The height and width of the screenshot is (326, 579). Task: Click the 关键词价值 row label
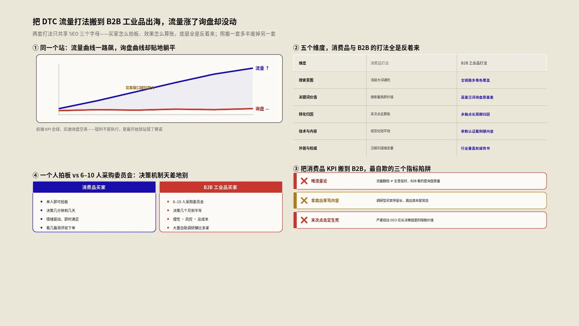(x=308, y=97)
